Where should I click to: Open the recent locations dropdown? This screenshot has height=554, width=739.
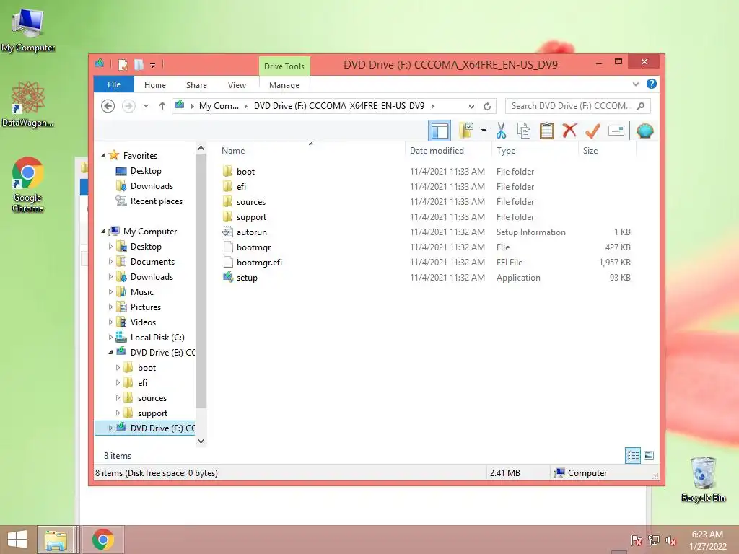click(146, 106)
